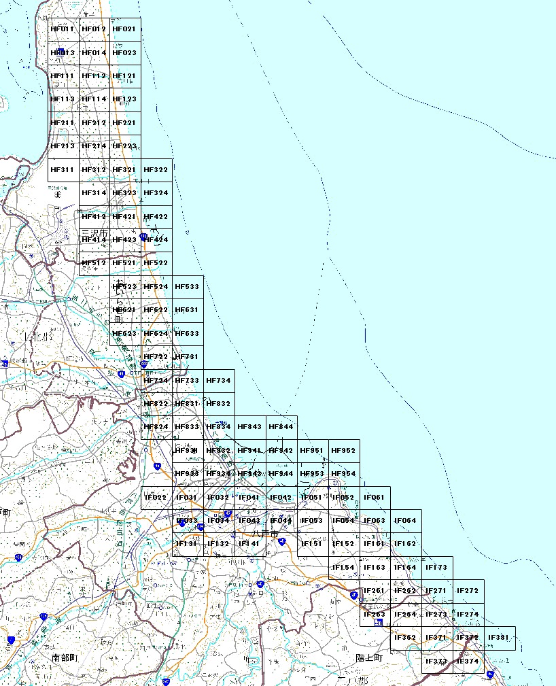Open map section HF533
This screenshot has height=686, width=556.
[x=188, y=287]
